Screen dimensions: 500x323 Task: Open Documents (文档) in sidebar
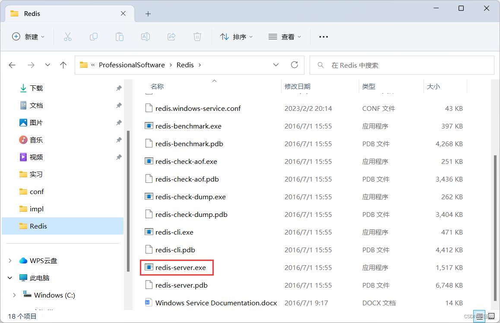(36, 105)
